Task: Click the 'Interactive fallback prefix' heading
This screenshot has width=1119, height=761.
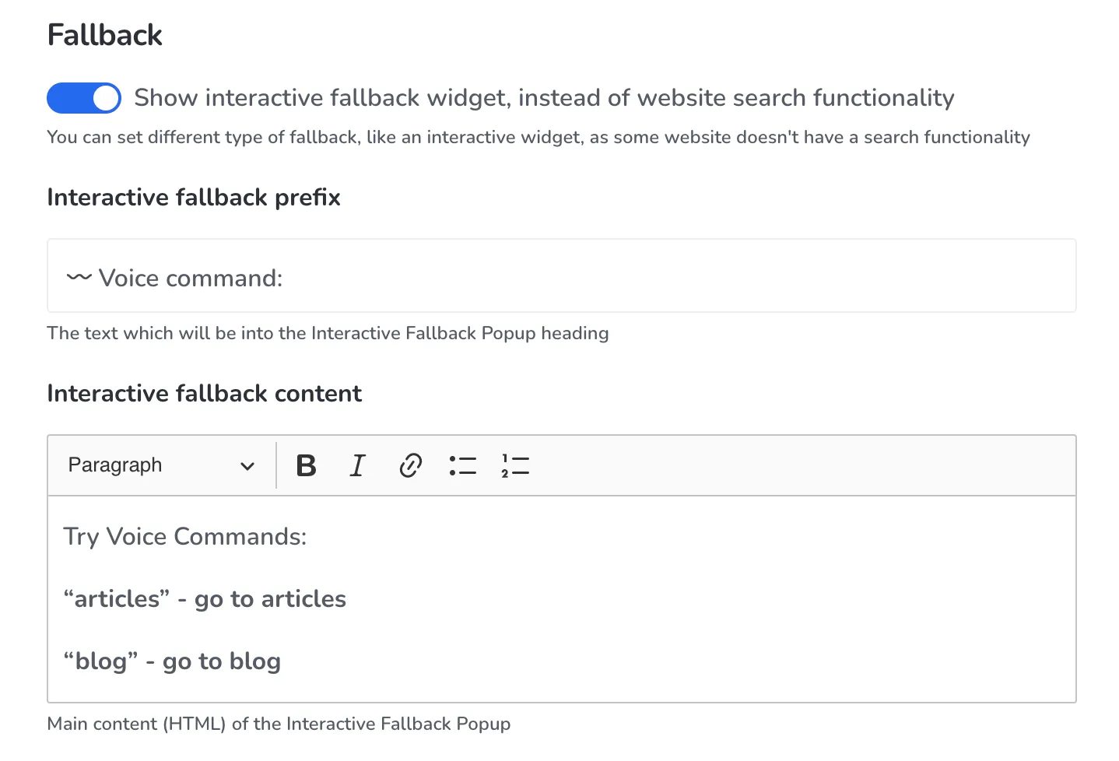Action: 194,198
